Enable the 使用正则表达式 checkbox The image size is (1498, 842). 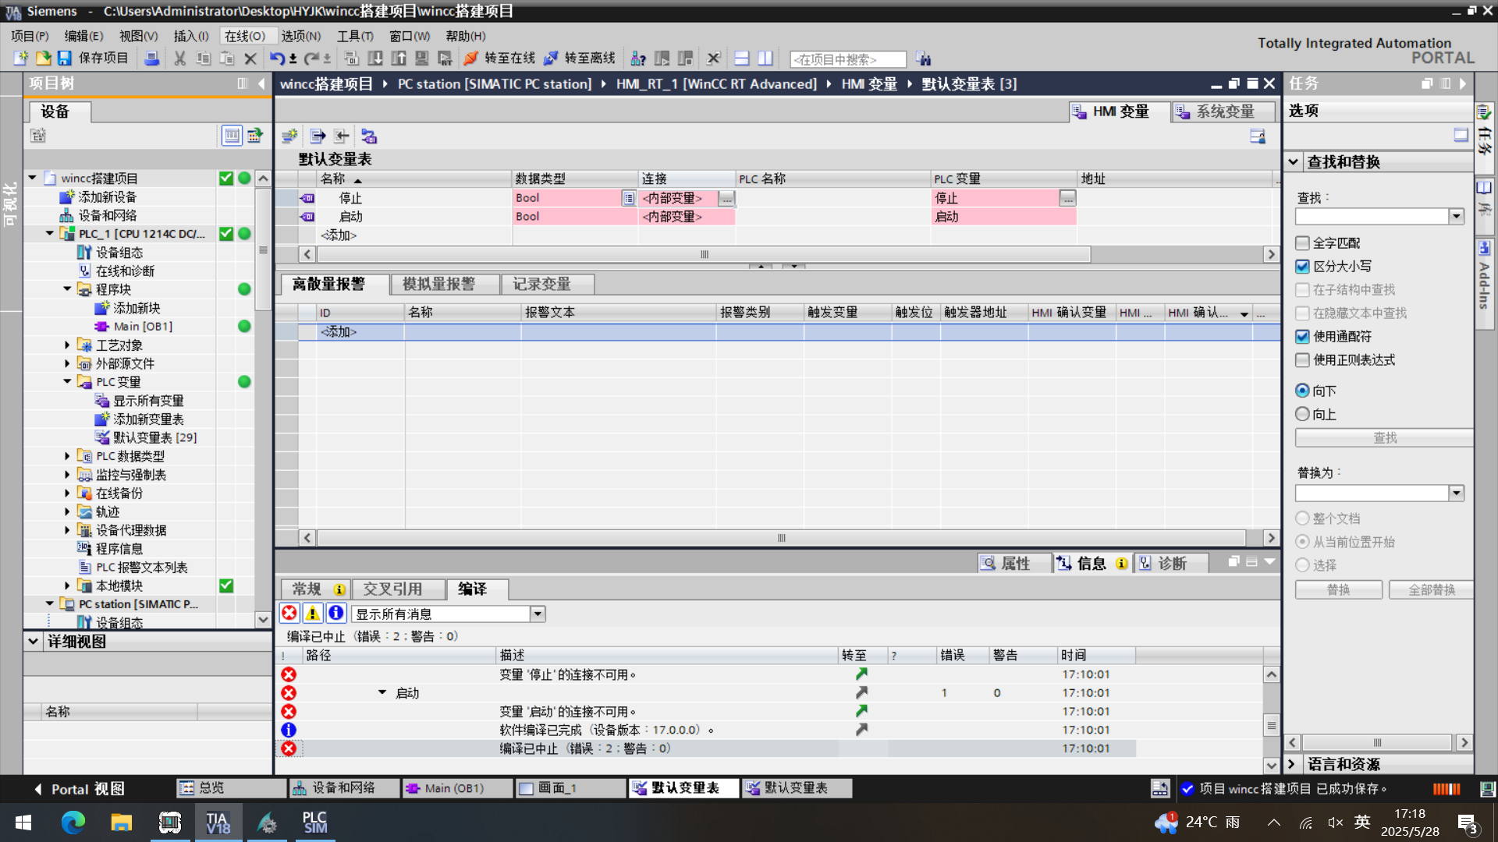[1302, 360]
